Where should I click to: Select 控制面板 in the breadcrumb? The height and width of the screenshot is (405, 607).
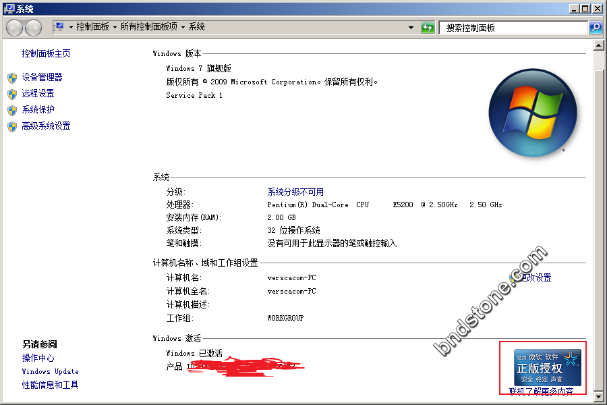pyautogui.click(x=93, y=27)
